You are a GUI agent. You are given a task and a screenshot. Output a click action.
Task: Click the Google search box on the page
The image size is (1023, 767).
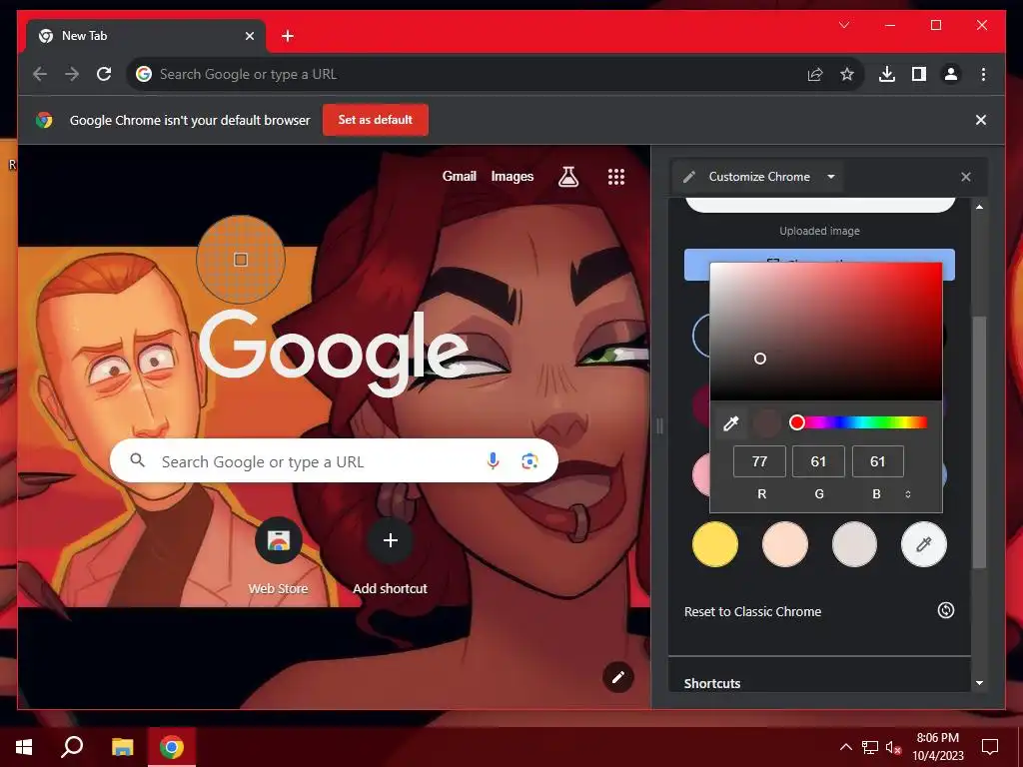pos(334,461)
